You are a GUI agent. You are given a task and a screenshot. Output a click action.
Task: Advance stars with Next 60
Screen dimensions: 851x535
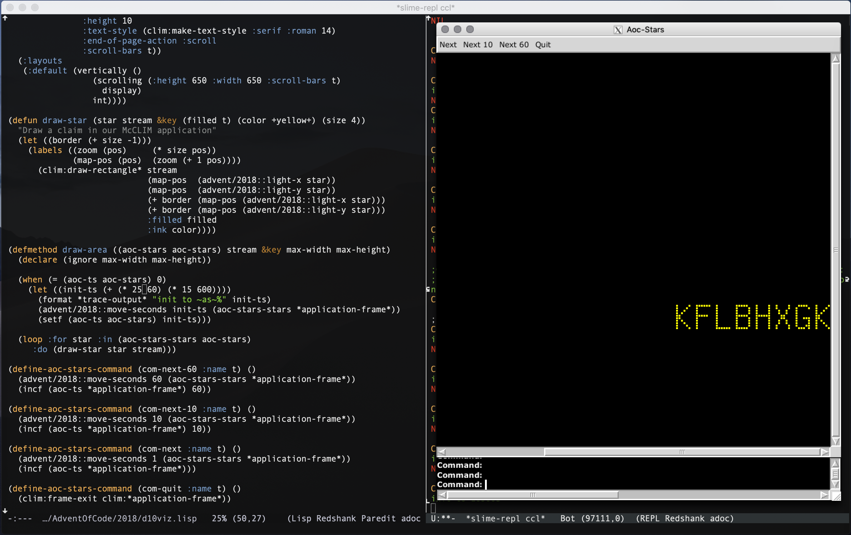pos(514,44)
